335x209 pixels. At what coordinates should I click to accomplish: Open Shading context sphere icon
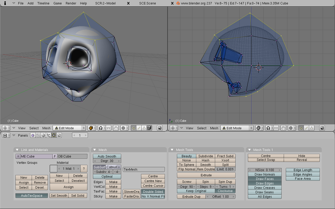tap(43, 135)
